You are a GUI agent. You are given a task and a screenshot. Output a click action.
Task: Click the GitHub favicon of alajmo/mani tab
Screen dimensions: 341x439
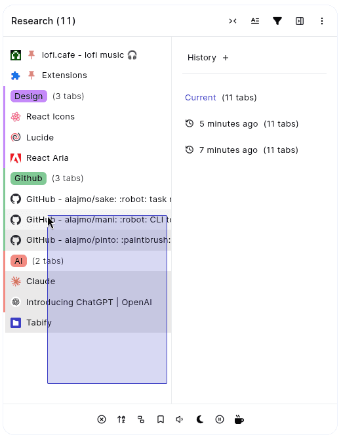point(16,220)
